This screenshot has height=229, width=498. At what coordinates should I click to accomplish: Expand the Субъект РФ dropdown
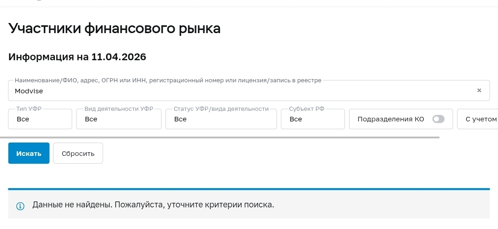point(313,119)
